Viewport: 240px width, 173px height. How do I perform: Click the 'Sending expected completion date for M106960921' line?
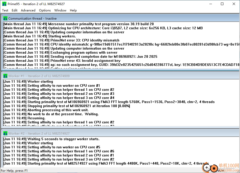(80, 57)
